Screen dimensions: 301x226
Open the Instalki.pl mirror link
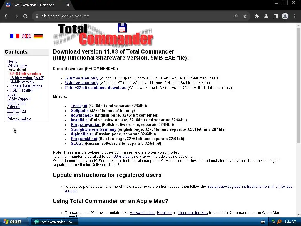pos(80,120)
